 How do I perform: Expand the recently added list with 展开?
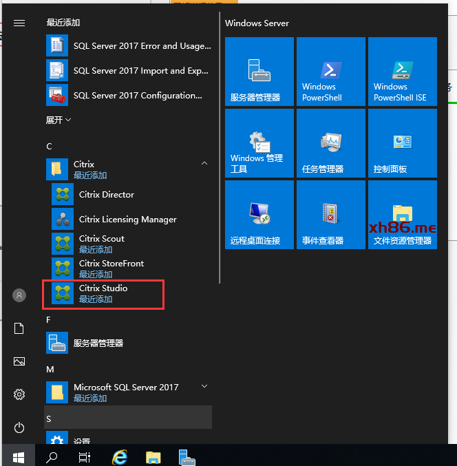pos(59,120)
